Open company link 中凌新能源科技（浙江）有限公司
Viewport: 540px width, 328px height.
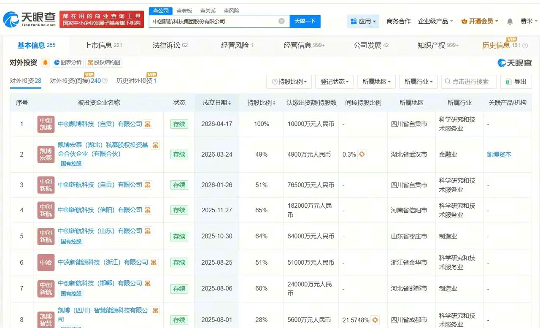coord(103,262)
